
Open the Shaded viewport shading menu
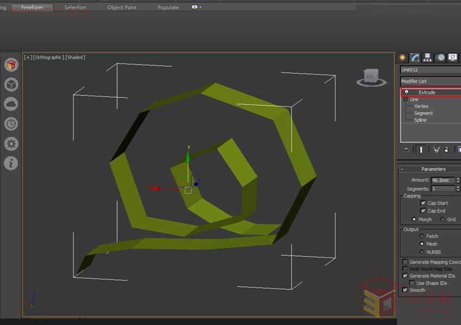coord(75,57)
